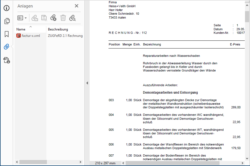250x166 pixels.
Task: Open the standards info panel icon
Action: tap(7, 60)
